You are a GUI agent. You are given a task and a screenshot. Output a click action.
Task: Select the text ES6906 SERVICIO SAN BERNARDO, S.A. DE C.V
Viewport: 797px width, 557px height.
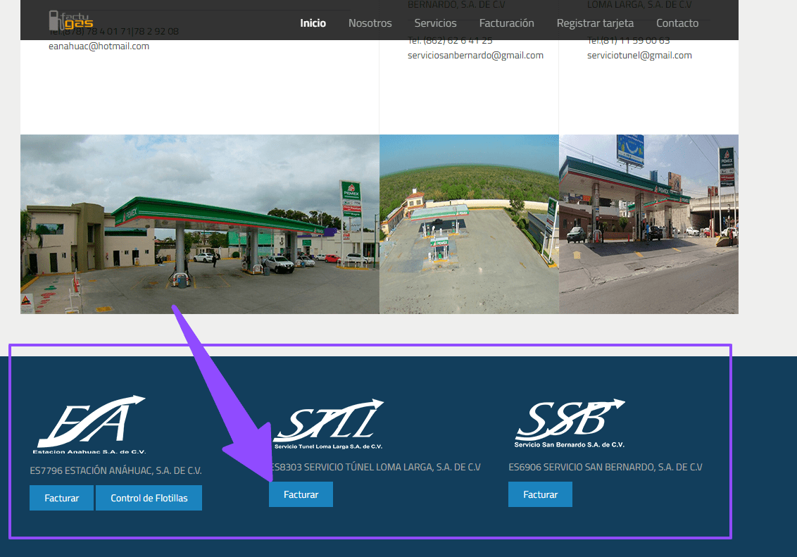click(x=605, y=467)
